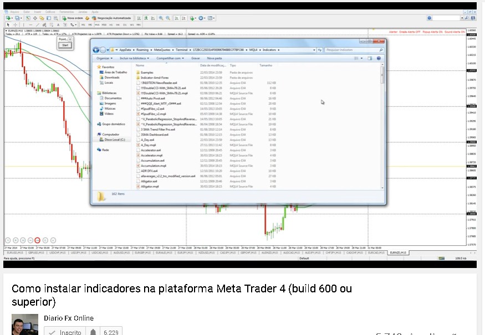Select the text A drawing tool
This screenshot has width=485, height=335.
tap(58, 25)
